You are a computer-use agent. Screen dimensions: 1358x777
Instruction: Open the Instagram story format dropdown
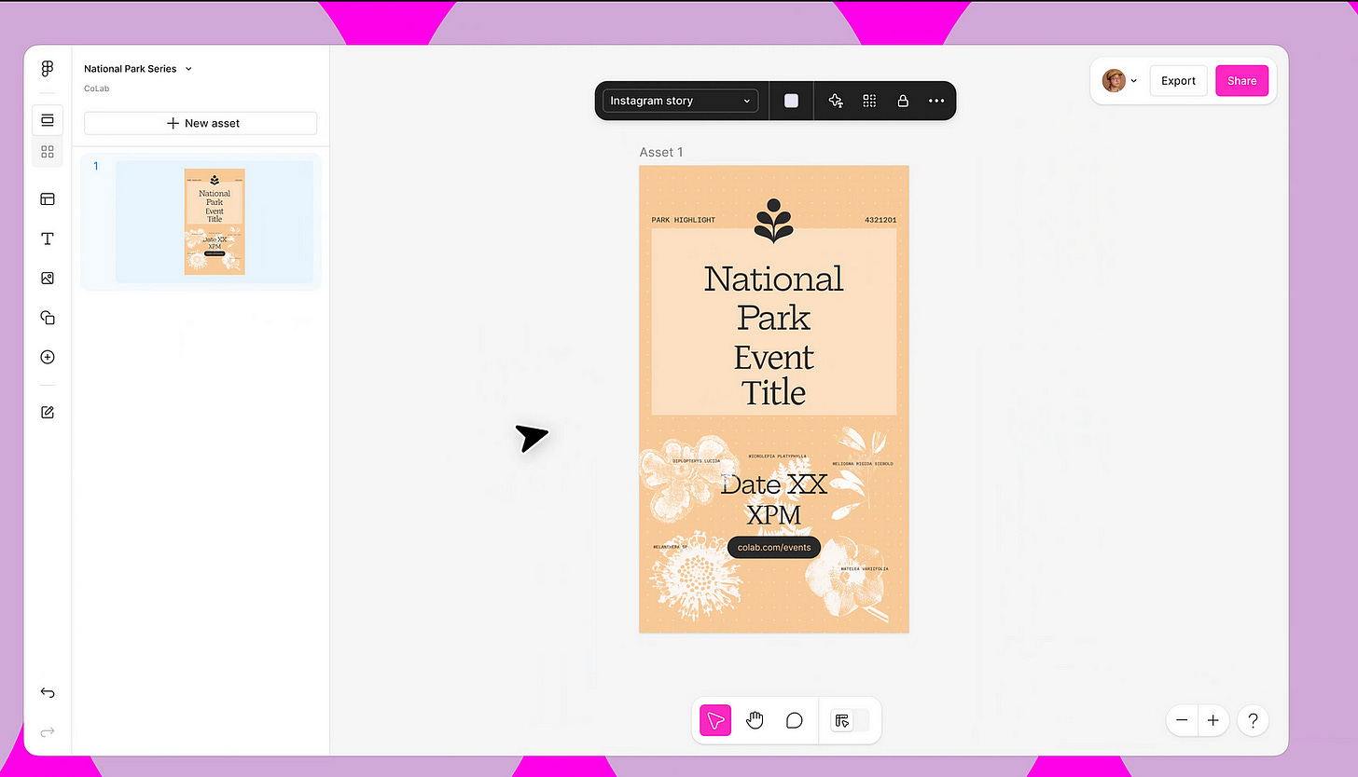pyautogui.click(x=681, y=101)
